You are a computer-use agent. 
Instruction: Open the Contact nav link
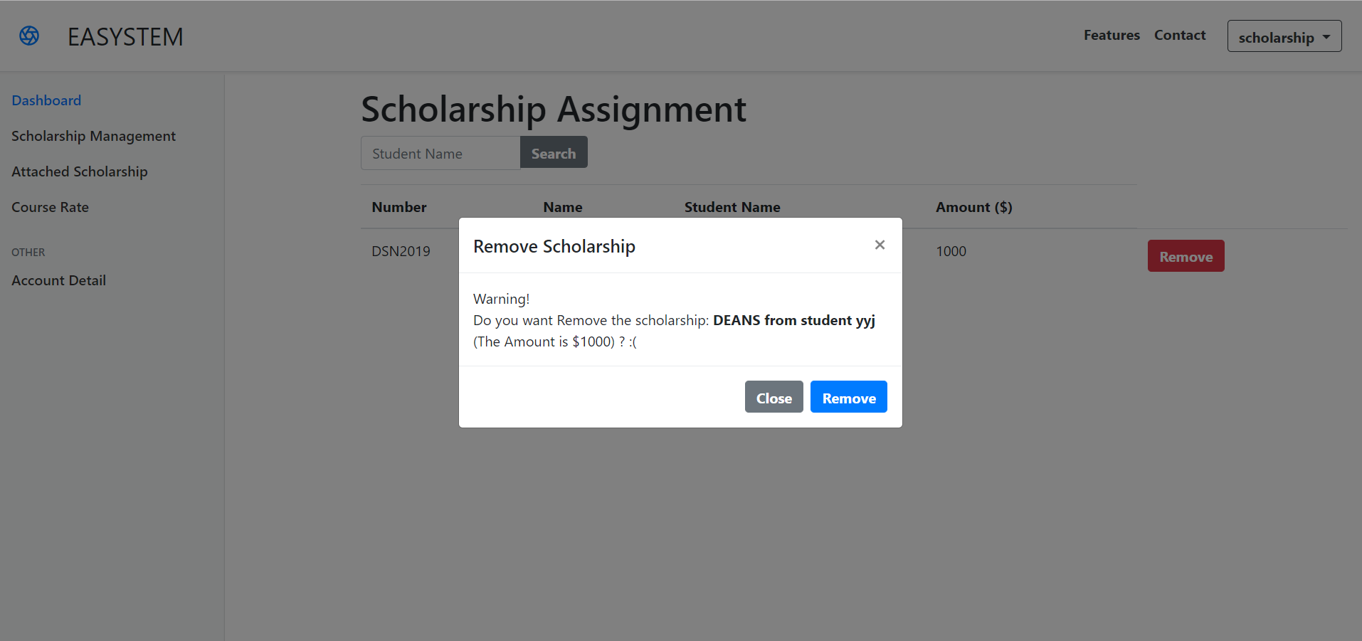1179,35
